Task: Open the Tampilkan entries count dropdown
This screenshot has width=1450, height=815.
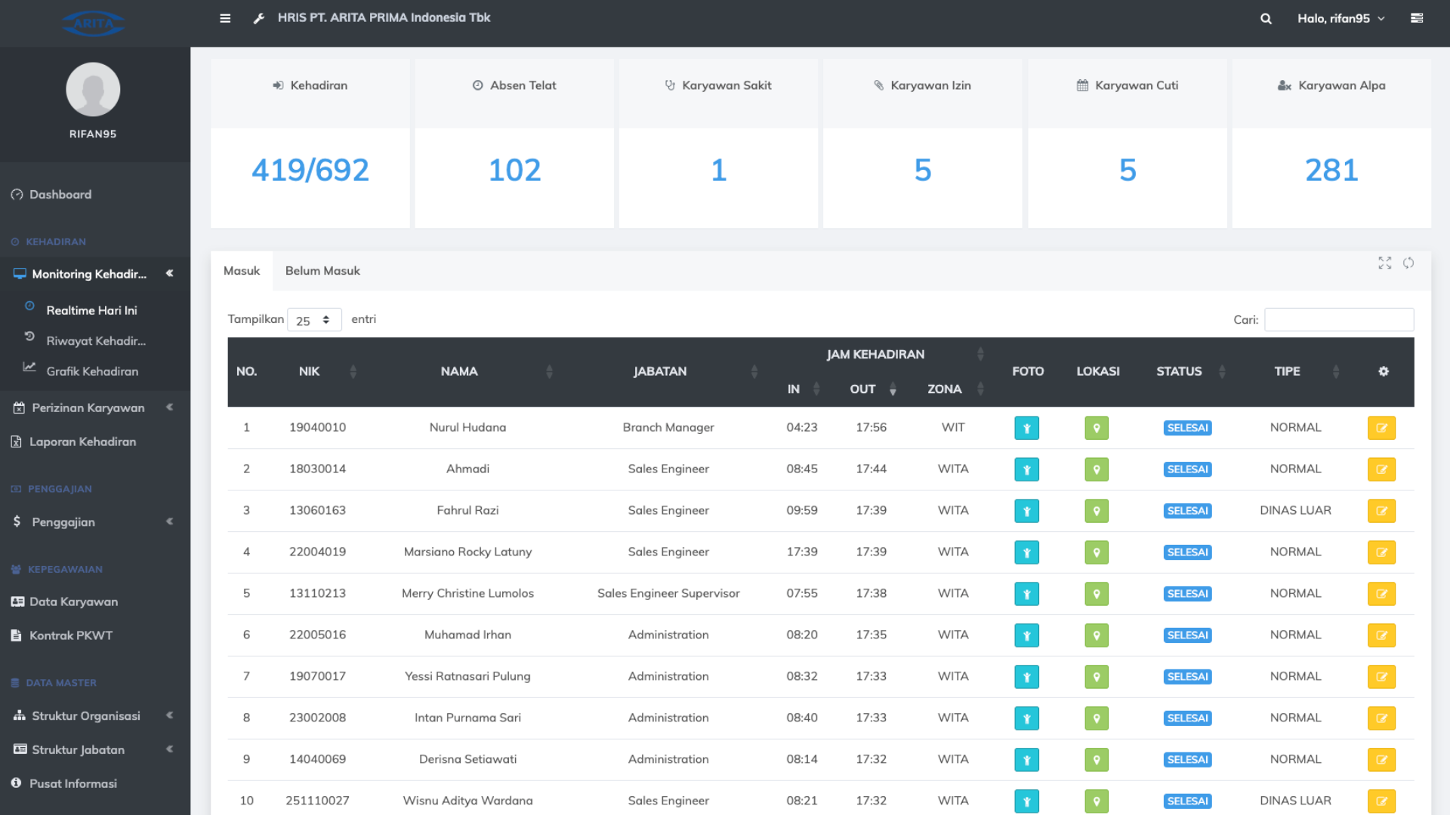Action: [x=314, y=320]
